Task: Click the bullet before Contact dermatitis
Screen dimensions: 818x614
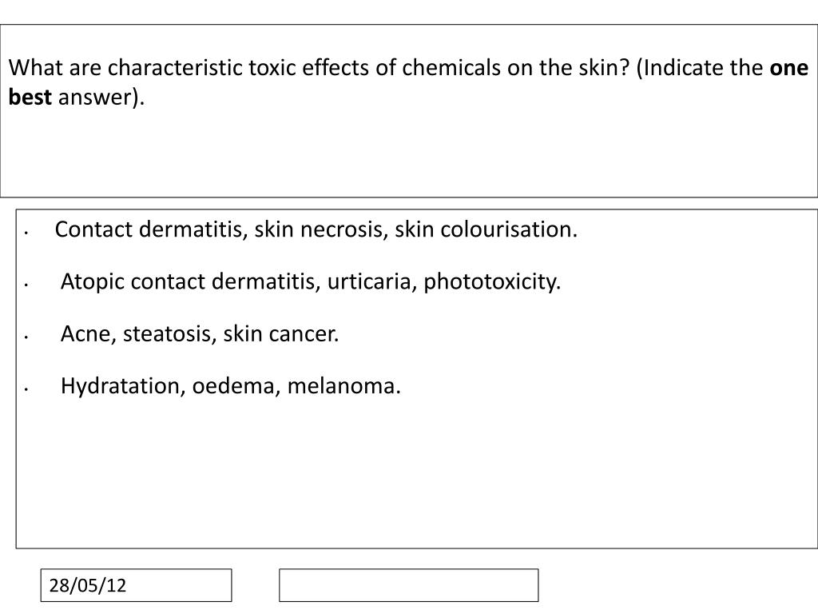Action: [26, 233]
